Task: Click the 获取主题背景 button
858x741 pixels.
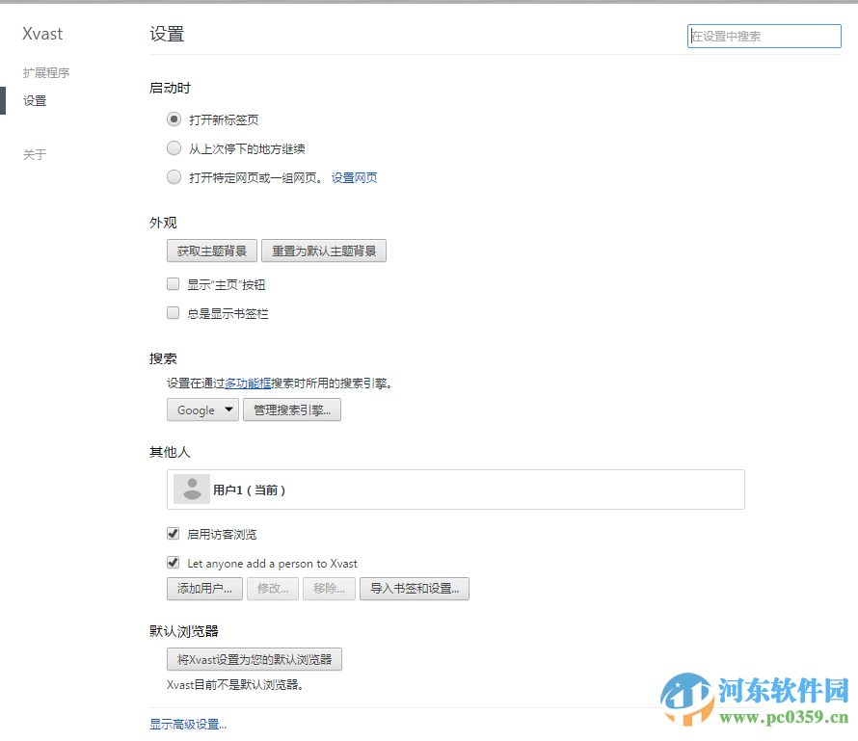Action: pyautogui.click(x=211, y=251)
